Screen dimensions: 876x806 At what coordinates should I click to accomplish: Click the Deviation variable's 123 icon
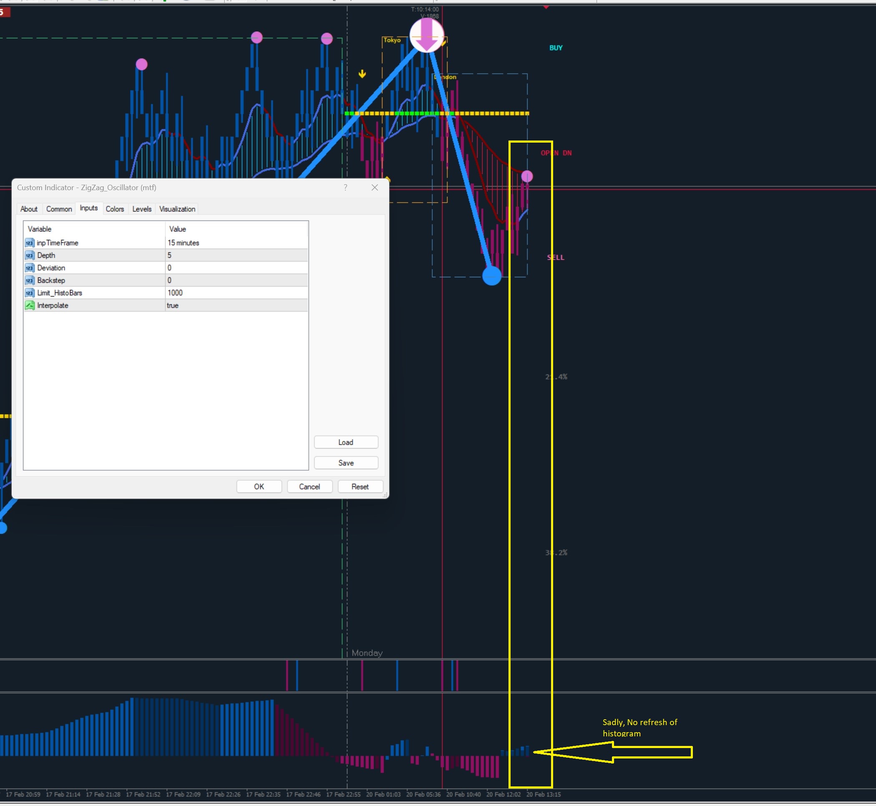[29, 268]
